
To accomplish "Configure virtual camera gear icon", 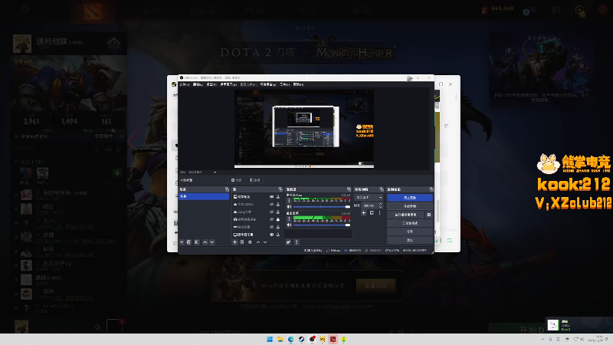I will [429, 215].
